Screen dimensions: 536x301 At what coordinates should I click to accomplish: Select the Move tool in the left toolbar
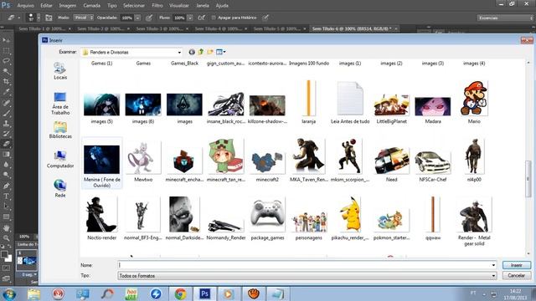click(x=6, y=40)
